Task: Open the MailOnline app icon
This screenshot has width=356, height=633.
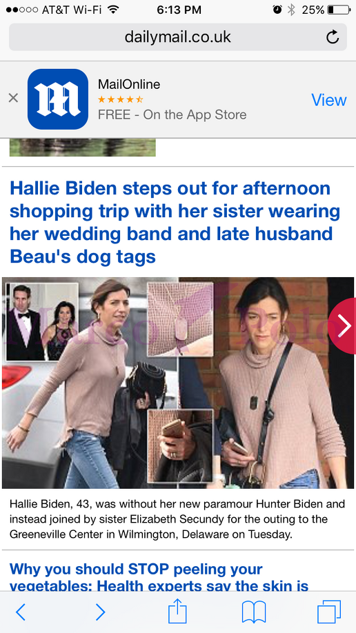Action: 58,99
